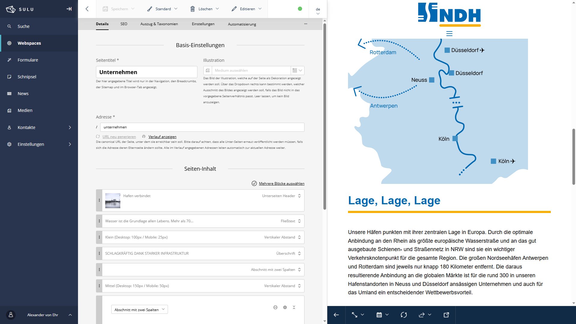Open the block settings gear icon
Viewport: 576px width, 324px height.
click(x=285, y=307)
